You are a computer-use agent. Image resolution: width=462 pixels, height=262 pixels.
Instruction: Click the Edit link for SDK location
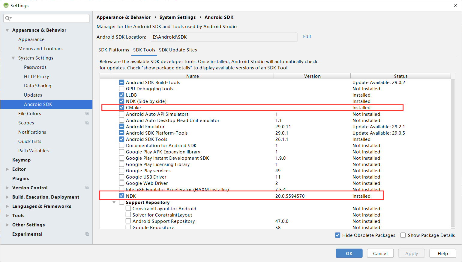point(307,36)
